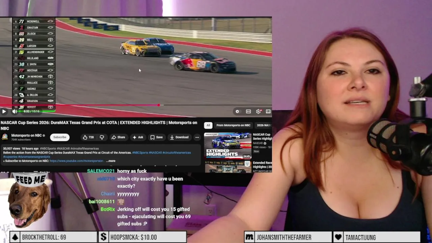Click the HOOPSMCKA: $10.00 donation label
Image resolution: width=432 pixels, height=243 pixels.
coord(133,237)
